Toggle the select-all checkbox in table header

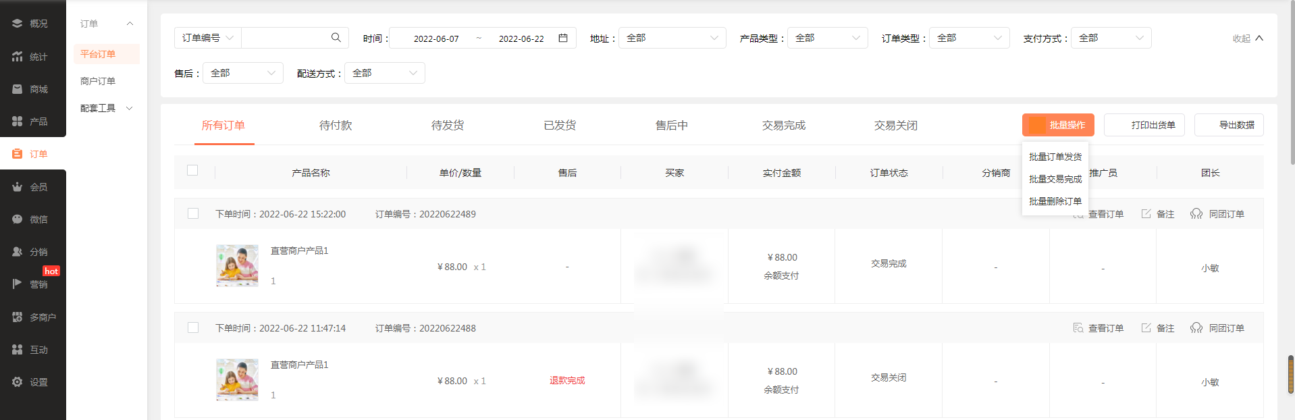[x=192, y=170]
